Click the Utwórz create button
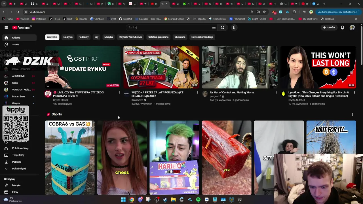The width and height of the screenshot is (363, 204). (329, 27)
